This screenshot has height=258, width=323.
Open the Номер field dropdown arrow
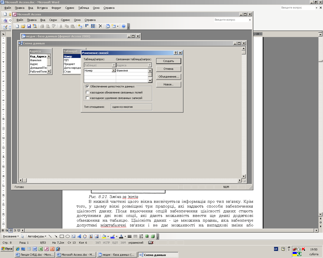point(114,71)
